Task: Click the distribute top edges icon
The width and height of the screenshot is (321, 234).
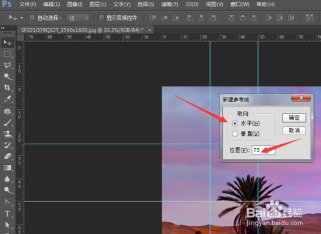Action: [x=231, y=18]
